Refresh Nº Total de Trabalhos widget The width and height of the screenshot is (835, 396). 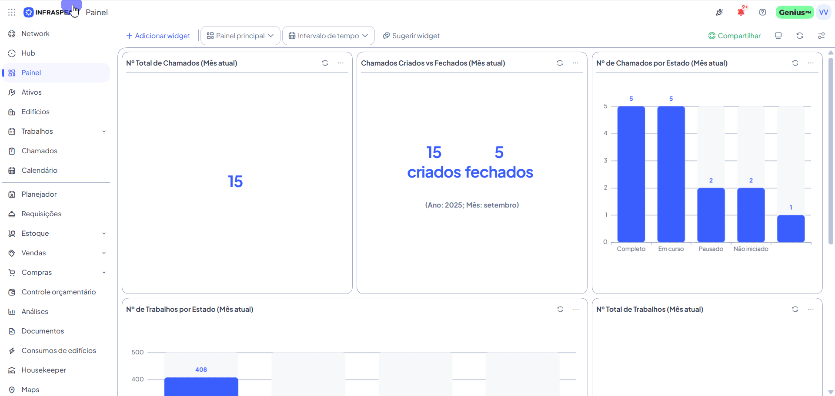[x=795, y=309]
